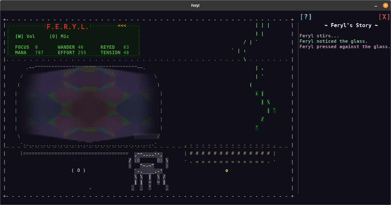Close the story panel with [X]
The image size is (391, 205).
click(x=384, y=17)
